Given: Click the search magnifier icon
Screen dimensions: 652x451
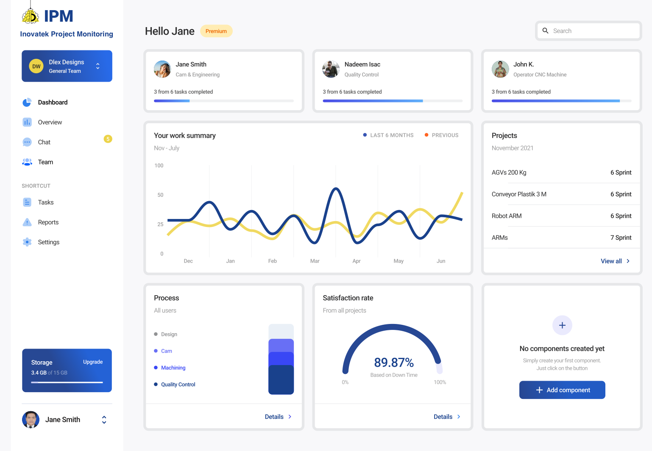Looking at the screenshot, I should [546, 30].
